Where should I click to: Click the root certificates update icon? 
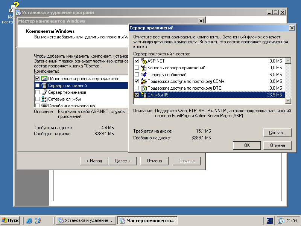point(44,79)
